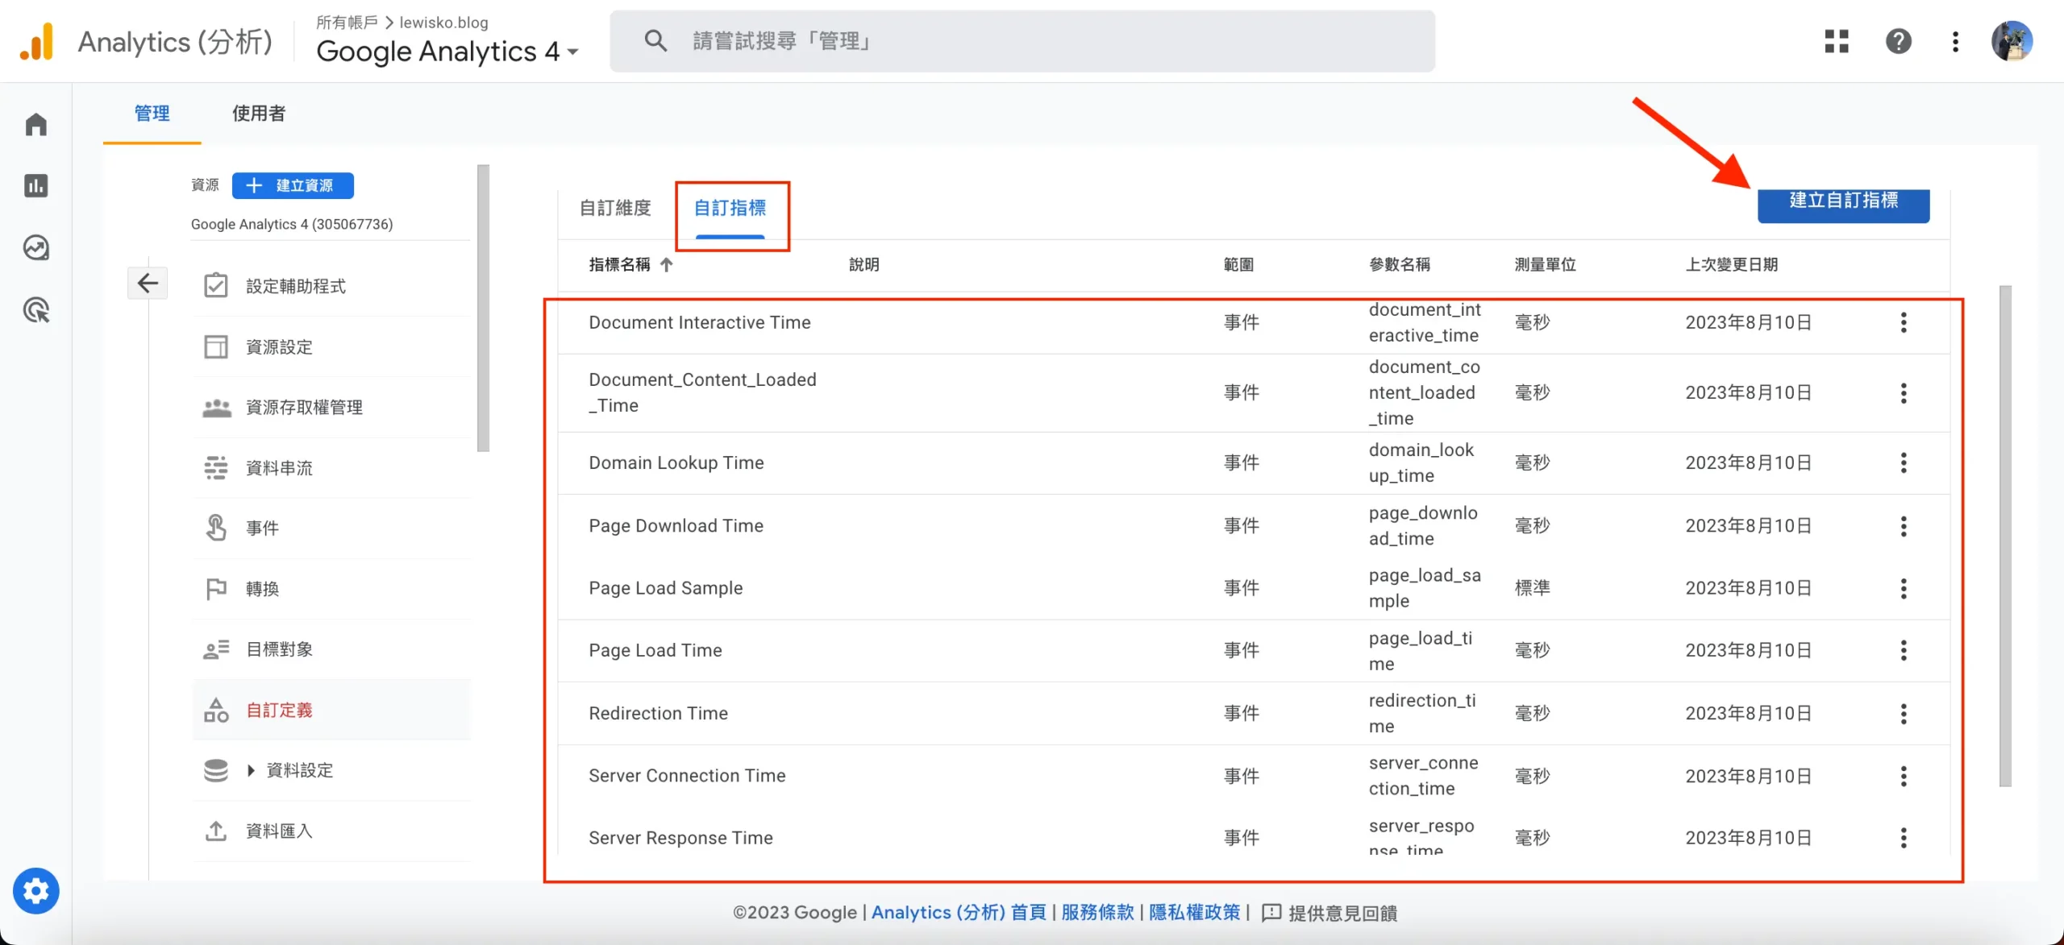Image resolution: width=2064 pixels, height=945 pixels.
Task: Click the lewisko.blog account breadcrumb
Action: pyautogui.click(x=443, y=23)
